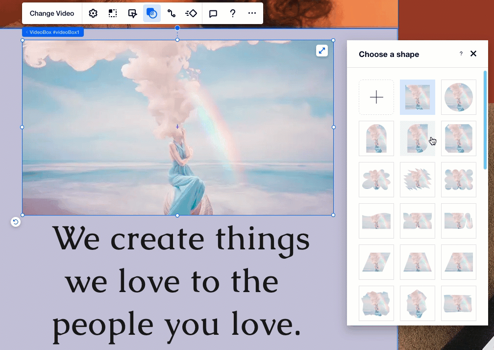Open help in Choose a shape panel
The image size is (494, 350).
click(x=461, y=54)
